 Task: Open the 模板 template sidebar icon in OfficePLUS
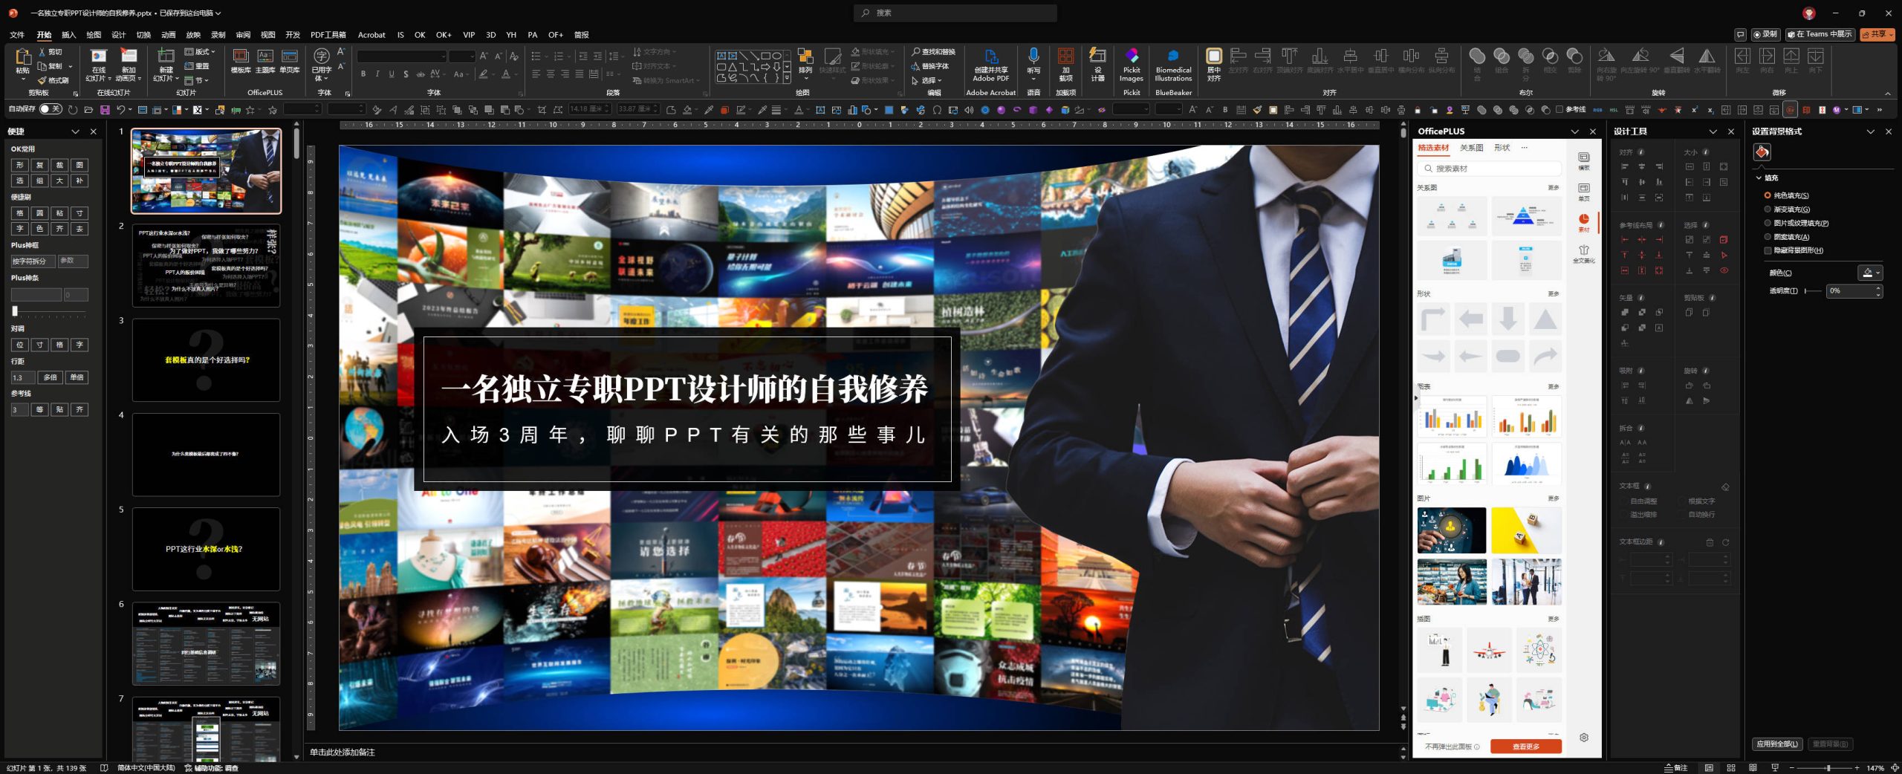[1583, 160]
